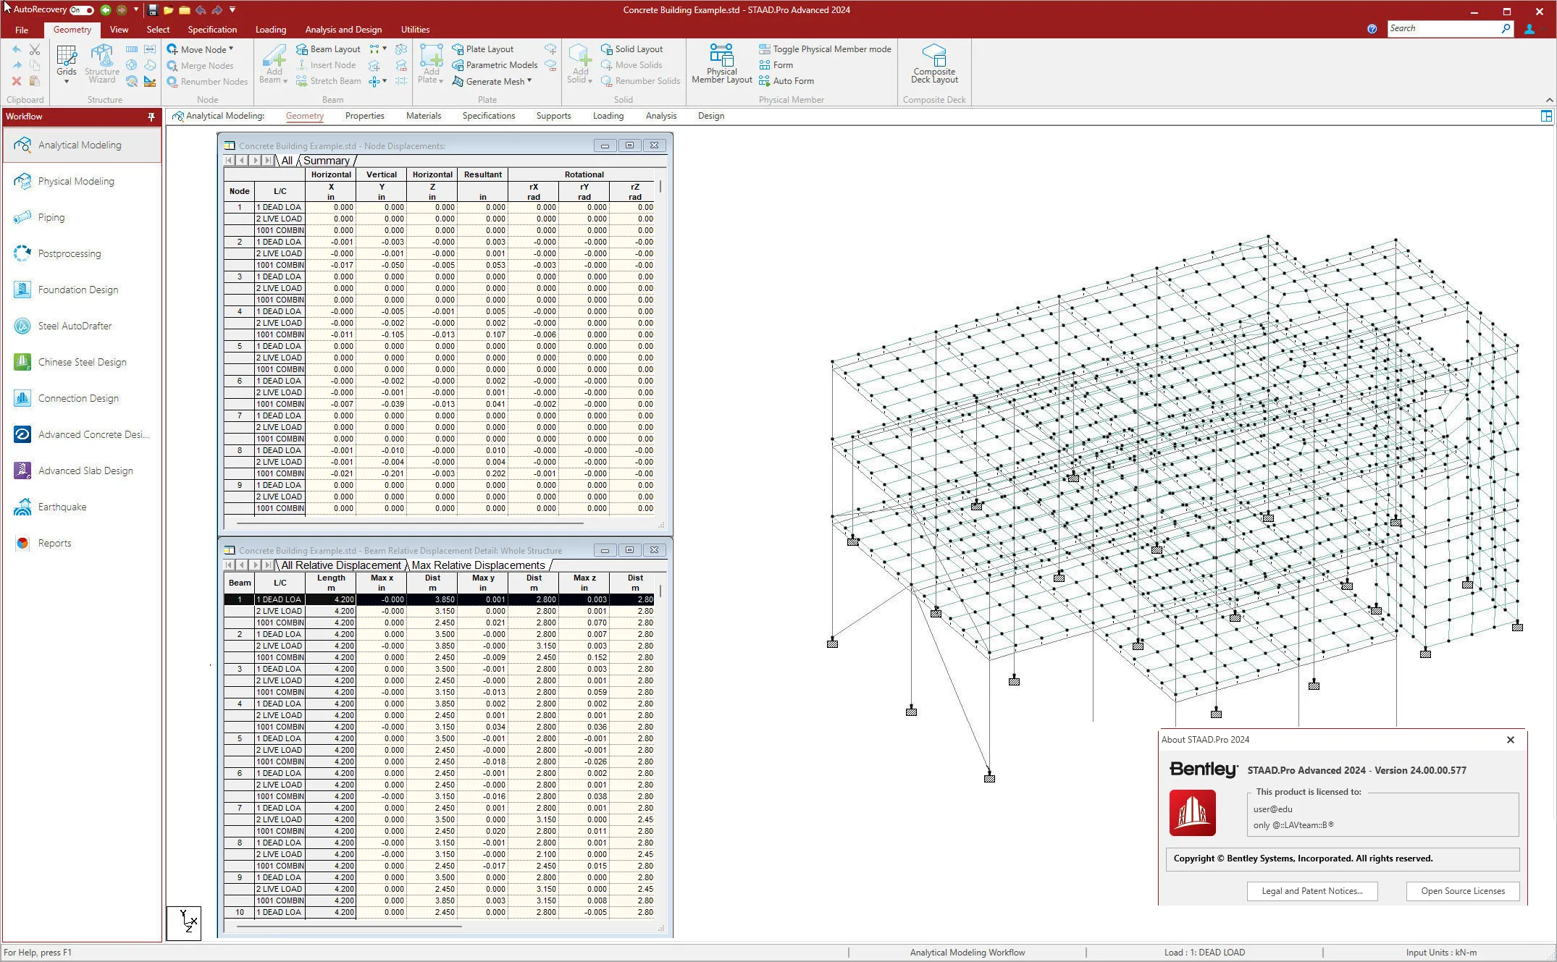Expand the quick access toolbar customize arrow
Viewport: 1557px width, 962px height.
[232, 9]
